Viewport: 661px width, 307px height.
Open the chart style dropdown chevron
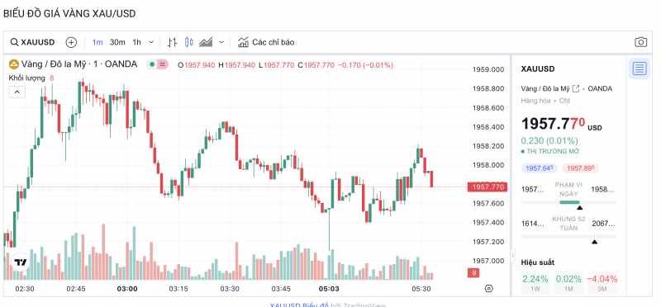pos(221,42)
